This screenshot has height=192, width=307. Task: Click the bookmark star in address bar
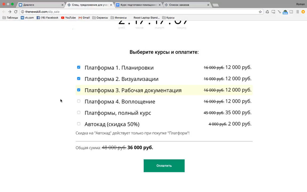(260, 12)
